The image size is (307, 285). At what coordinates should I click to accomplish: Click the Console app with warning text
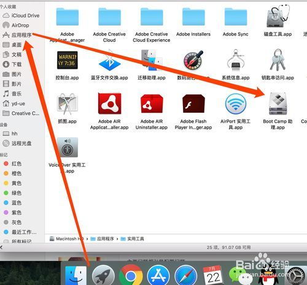pyautogui.click(x=68, y=60)
